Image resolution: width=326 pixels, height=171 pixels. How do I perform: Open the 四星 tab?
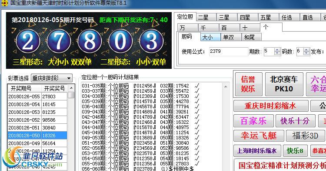[247, 17]
